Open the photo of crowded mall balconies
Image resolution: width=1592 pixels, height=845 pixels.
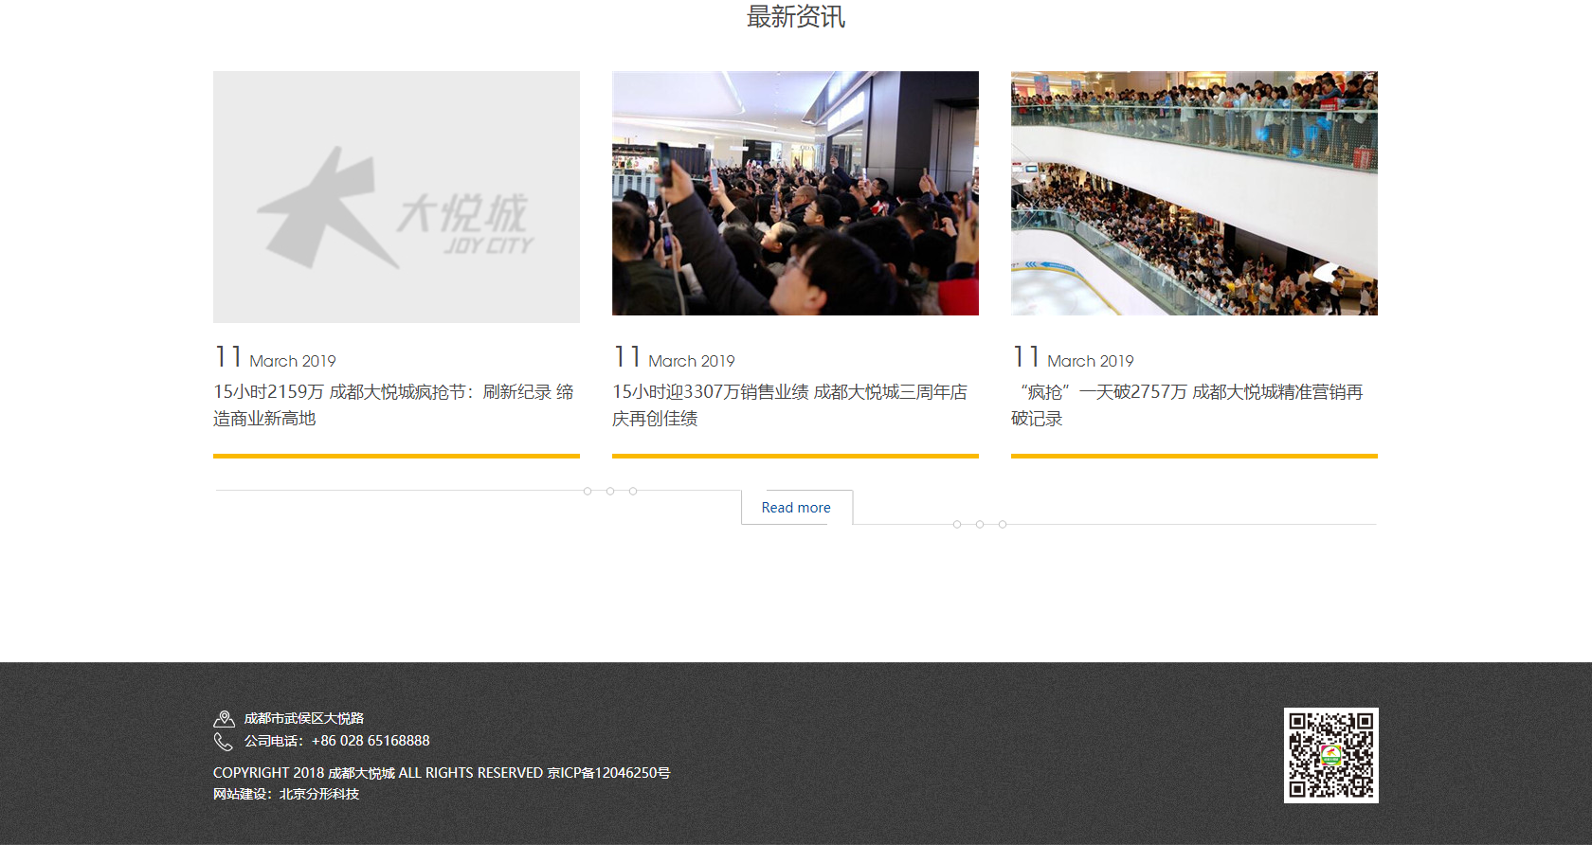tap(1194, 193)
